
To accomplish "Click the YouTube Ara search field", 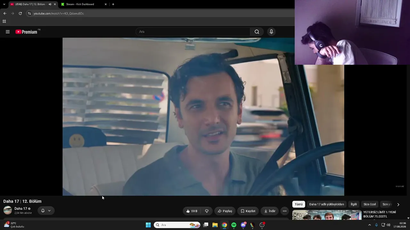I will point(193,32).
